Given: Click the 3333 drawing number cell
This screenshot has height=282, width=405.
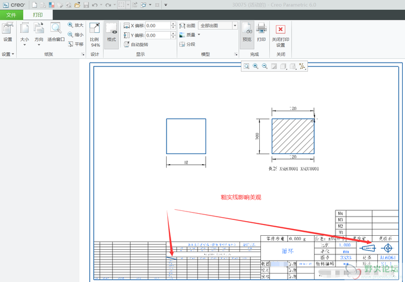Looking at the screenshot, I should (x=346, y=258).
